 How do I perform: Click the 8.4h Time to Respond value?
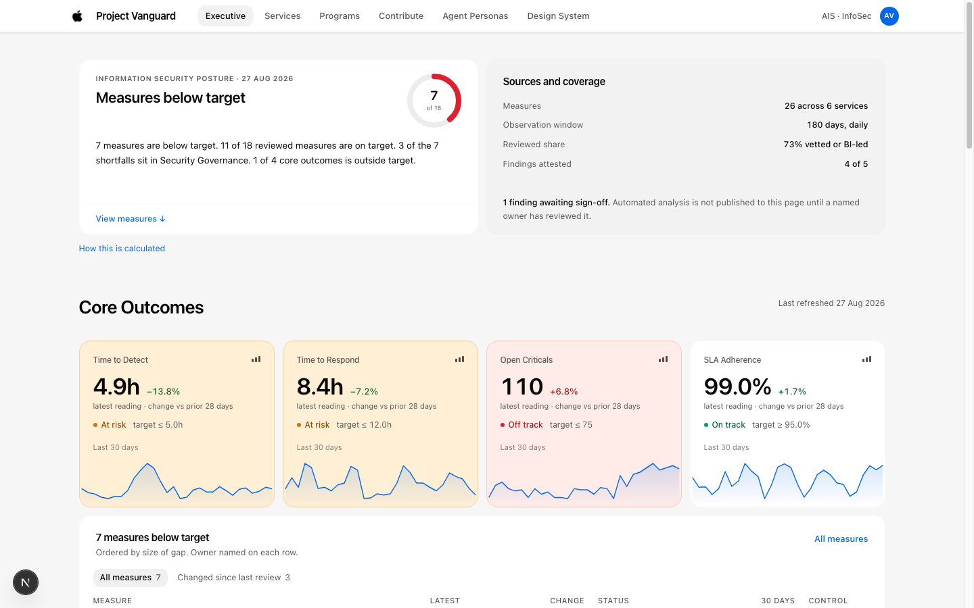coord(320,386)
